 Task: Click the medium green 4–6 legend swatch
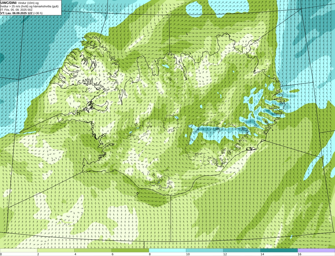point(93,250)
